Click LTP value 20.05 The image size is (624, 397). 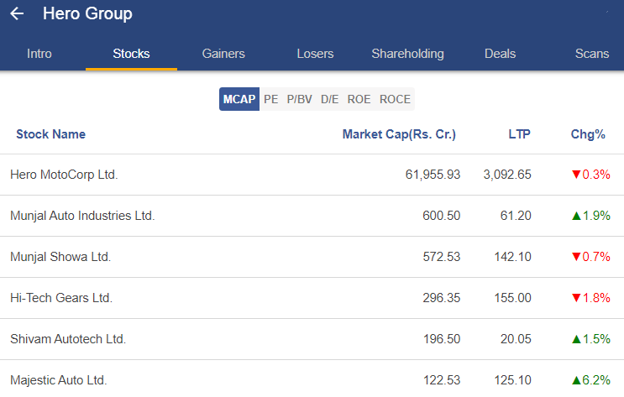click(516, 339)
